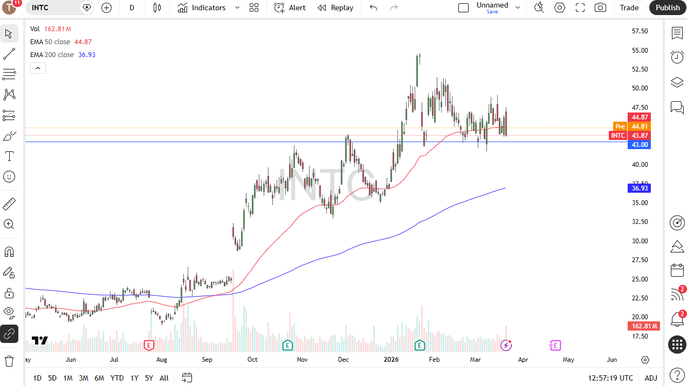Select the Text annotation tool
Viewport: 687px width, 386px height.
[x=9, y=156]
